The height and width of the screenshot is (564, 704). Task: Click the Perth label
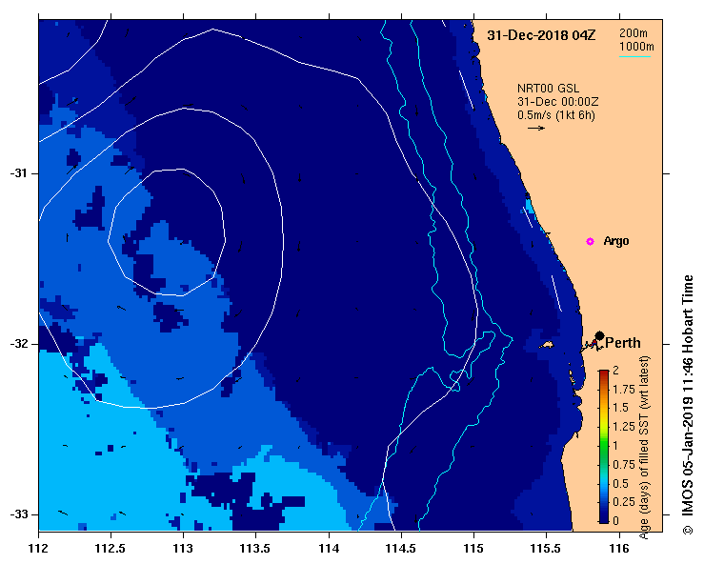point(623,343)
